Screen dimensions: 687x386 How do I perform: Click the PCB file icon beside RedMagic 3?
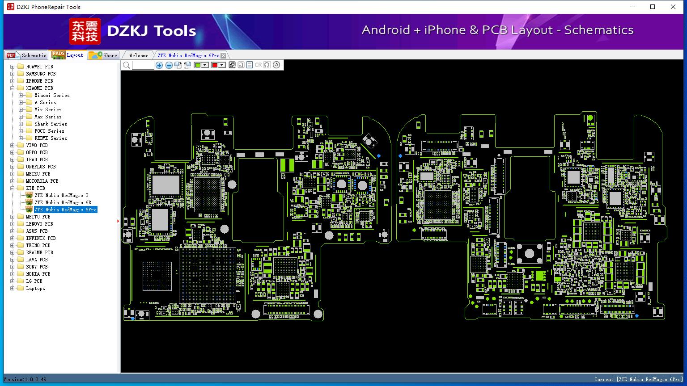coord(29,195)
